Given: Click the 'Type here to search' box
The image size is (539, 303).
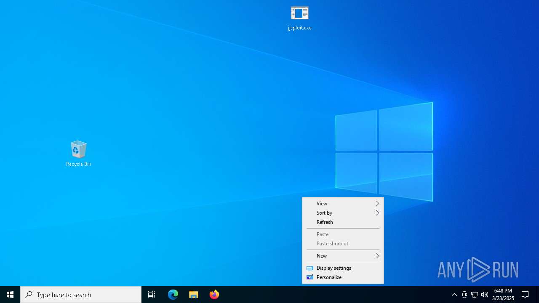Looking at the screenshot, I should (x=81, y=295).
